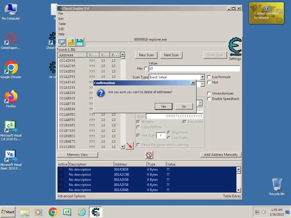Click the delete all addresses icon
The width and height of the screenshot is (291, 218).
click(149, 155)
